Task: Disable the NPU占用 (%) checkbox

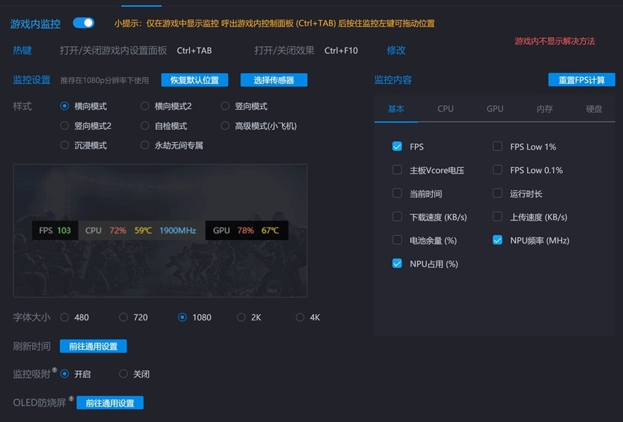Action: pos(397,263)
